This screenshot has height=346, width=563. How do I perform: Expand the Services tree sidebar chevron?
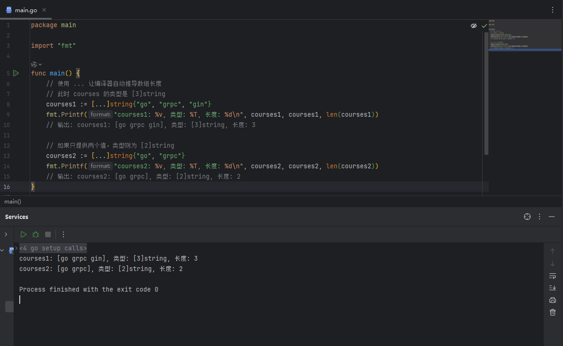[6, 234]
